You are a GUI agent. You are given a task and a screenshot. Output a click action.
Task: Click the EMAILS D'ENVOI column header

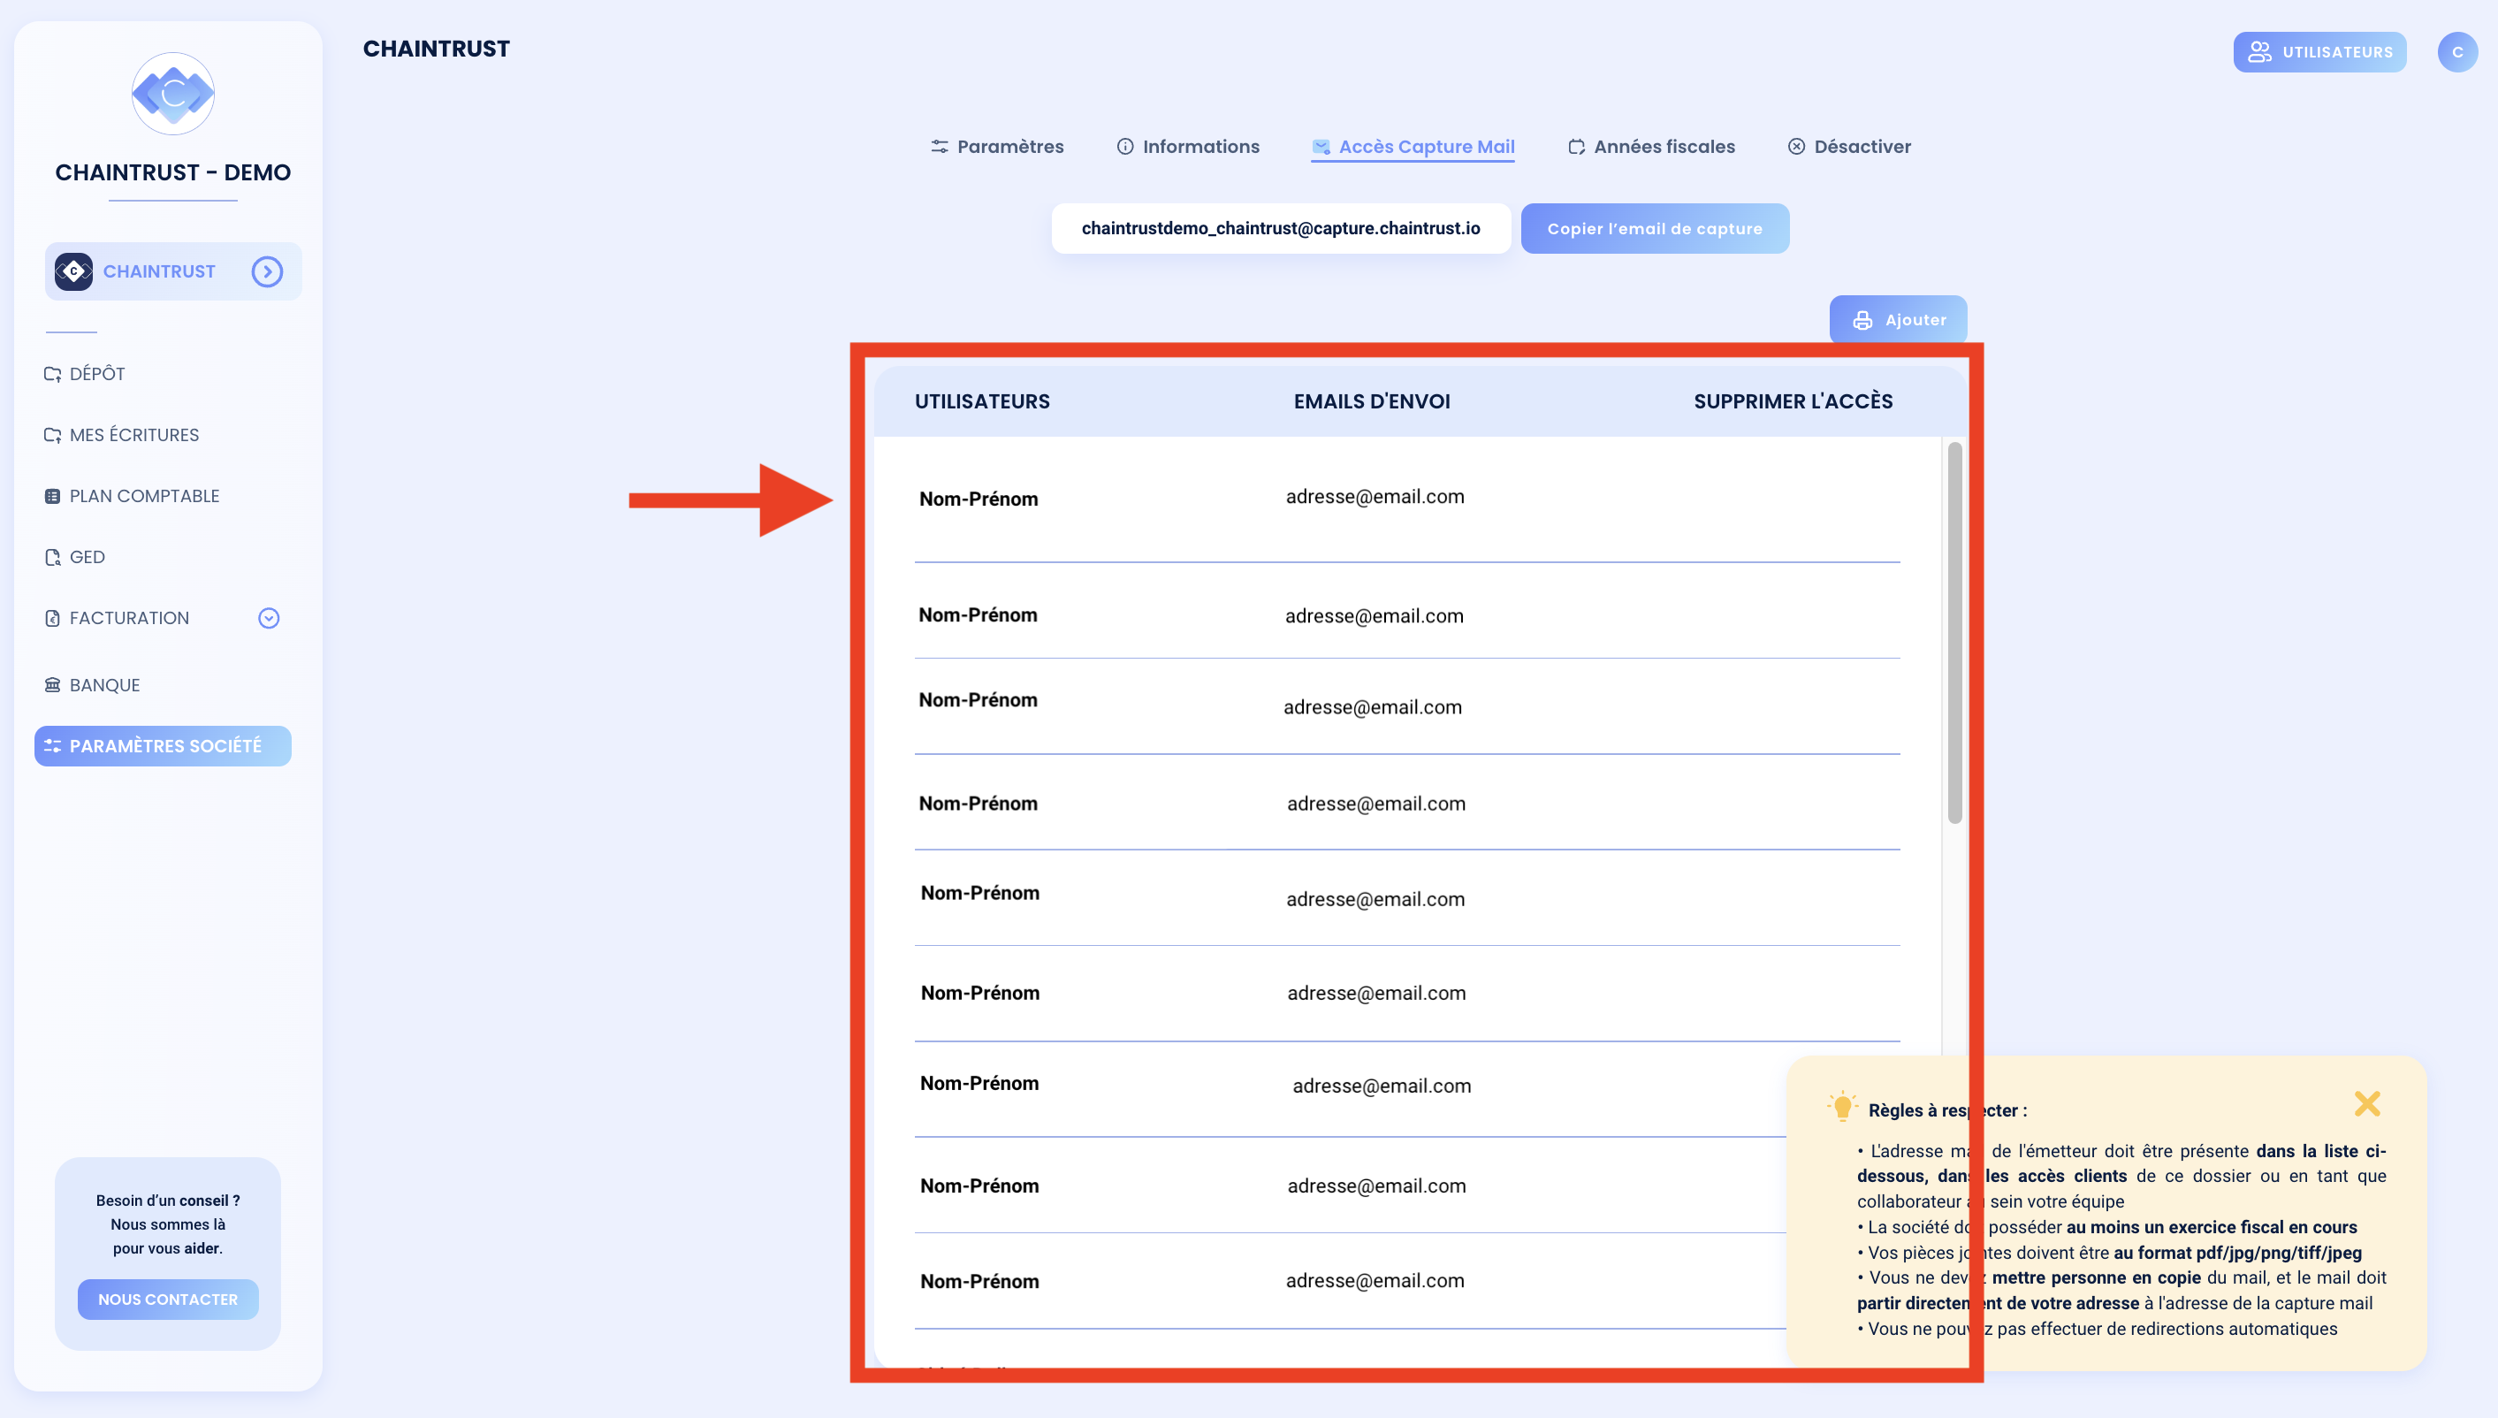click(x=1372, y=402)
